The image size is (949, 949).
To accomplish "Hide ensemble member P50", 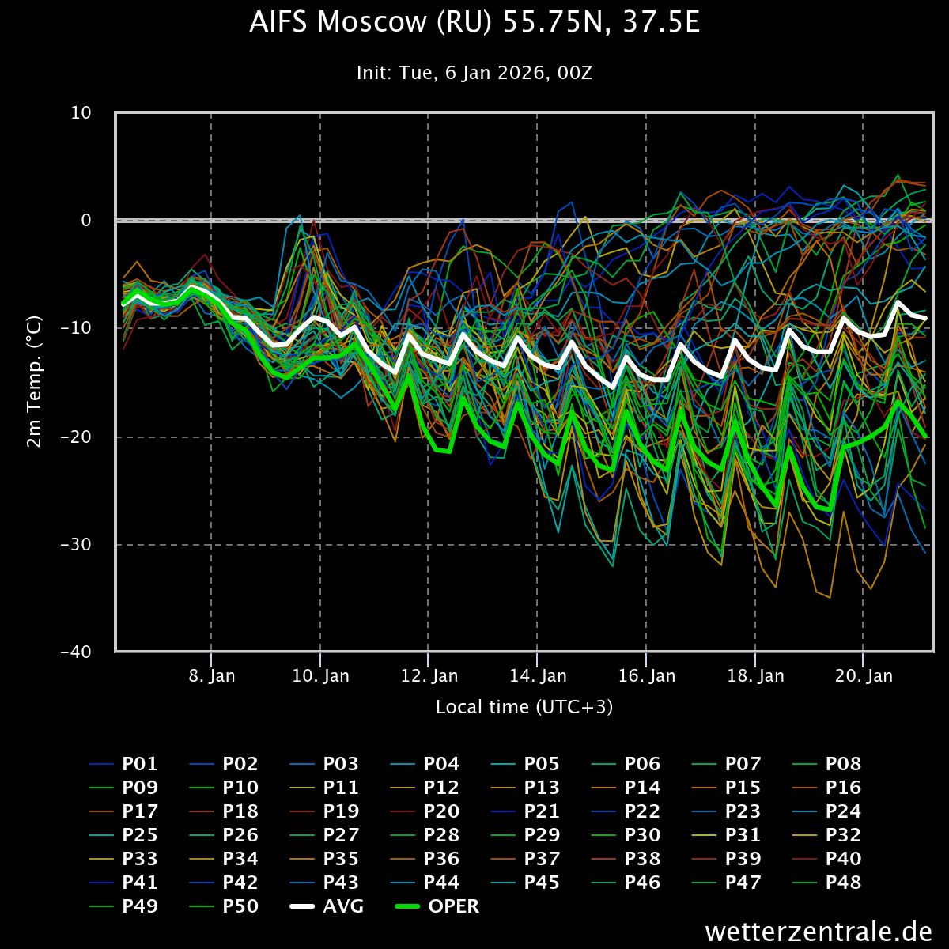I will 240,906.
